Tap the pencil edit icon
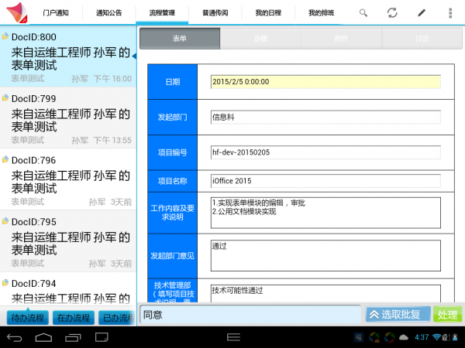465x348 pixels. (422, 13)
